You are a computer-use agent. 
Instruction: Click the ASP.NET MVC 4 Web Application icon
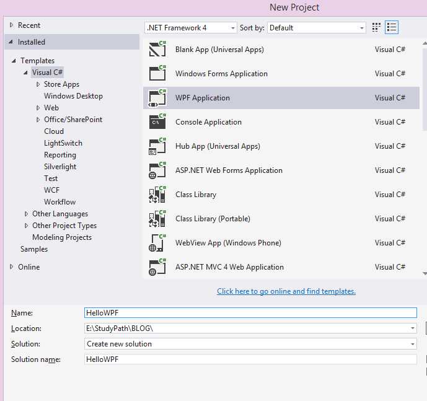pyautogui.click(x=157, y=267)
